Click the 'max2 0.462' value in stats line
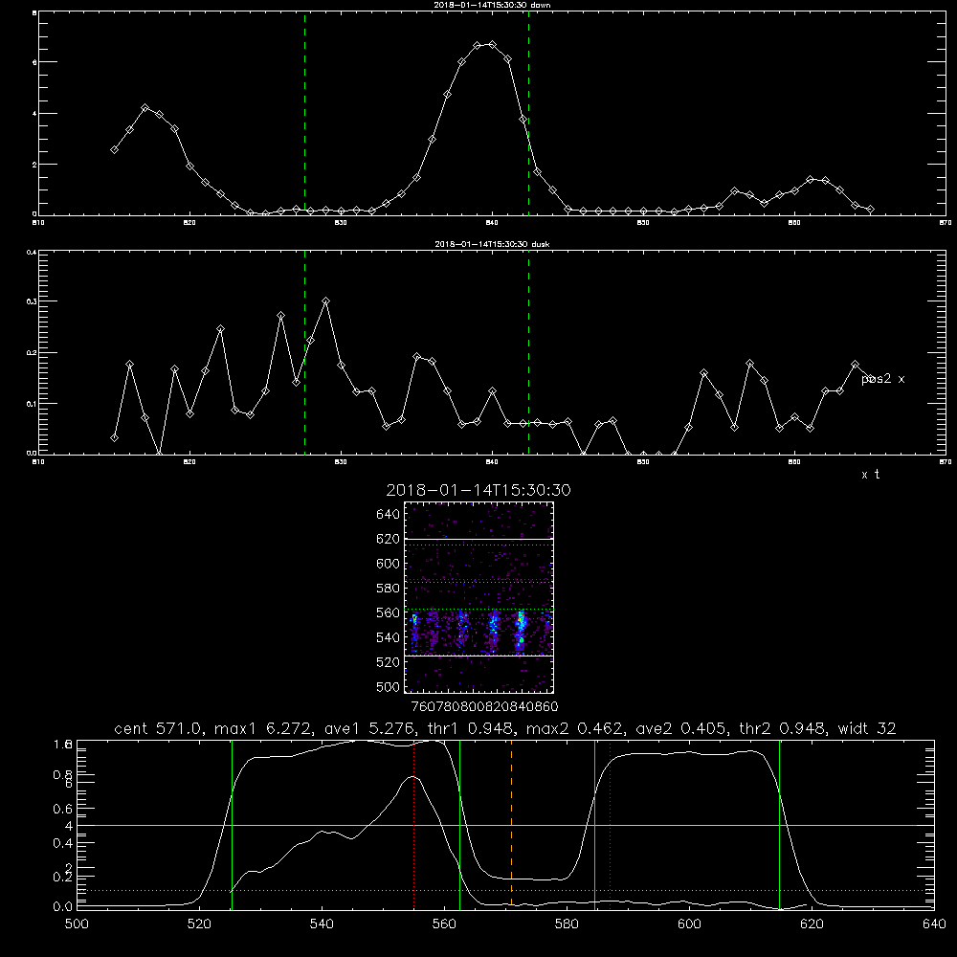The height and width of the screenshot is (957, 957). (x=574, y=728)
